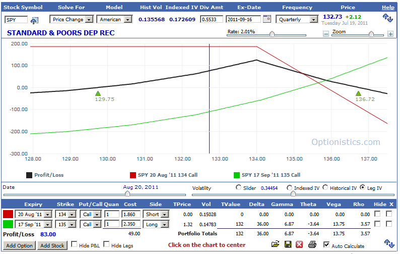Click the dividend amount field 0.5533
This screenshot has height=254, width=400.
(212, 19)
